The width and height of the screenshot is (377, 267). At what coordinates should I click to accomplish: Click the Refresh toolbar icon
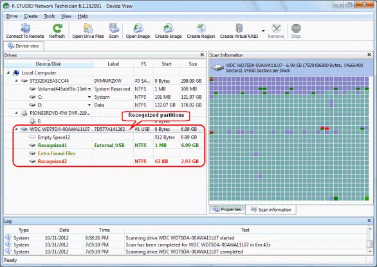coord(57,31)
